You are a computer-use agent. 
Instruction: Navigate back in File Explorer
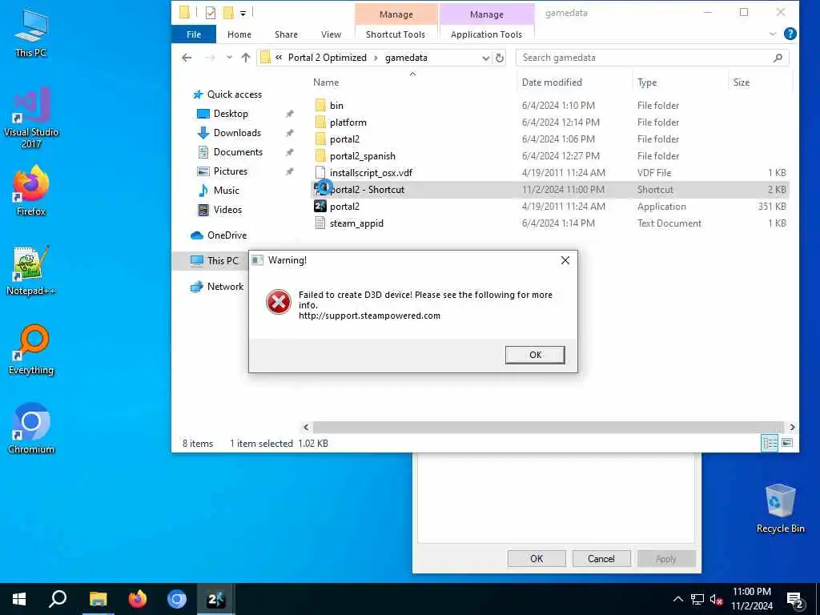coord(187,58)
